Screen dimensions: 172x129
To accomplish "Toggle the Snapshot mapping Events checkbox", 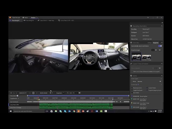I will 147,90.
